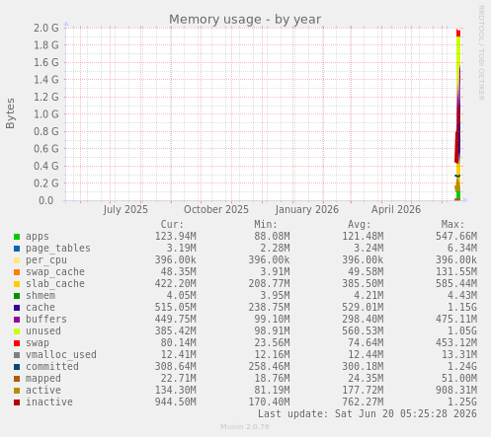
Task: Click the active max value 908.31M
Action: [456, 391]
